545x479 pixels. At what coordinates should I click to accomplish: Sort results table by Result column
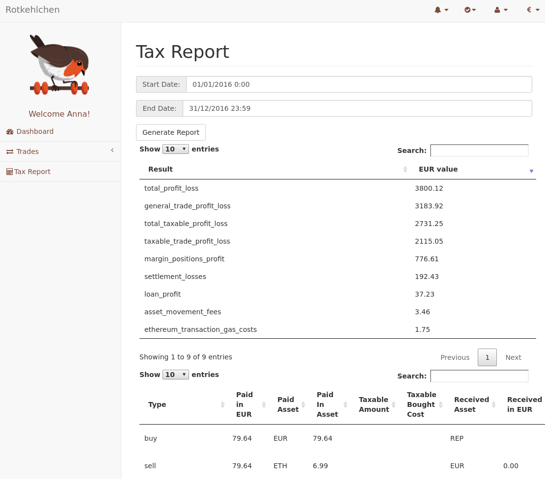click(274, 169)
